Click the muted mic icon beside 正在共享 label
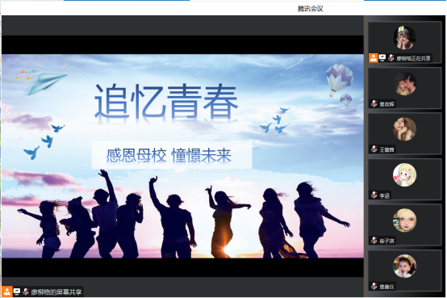 point(391,58)
